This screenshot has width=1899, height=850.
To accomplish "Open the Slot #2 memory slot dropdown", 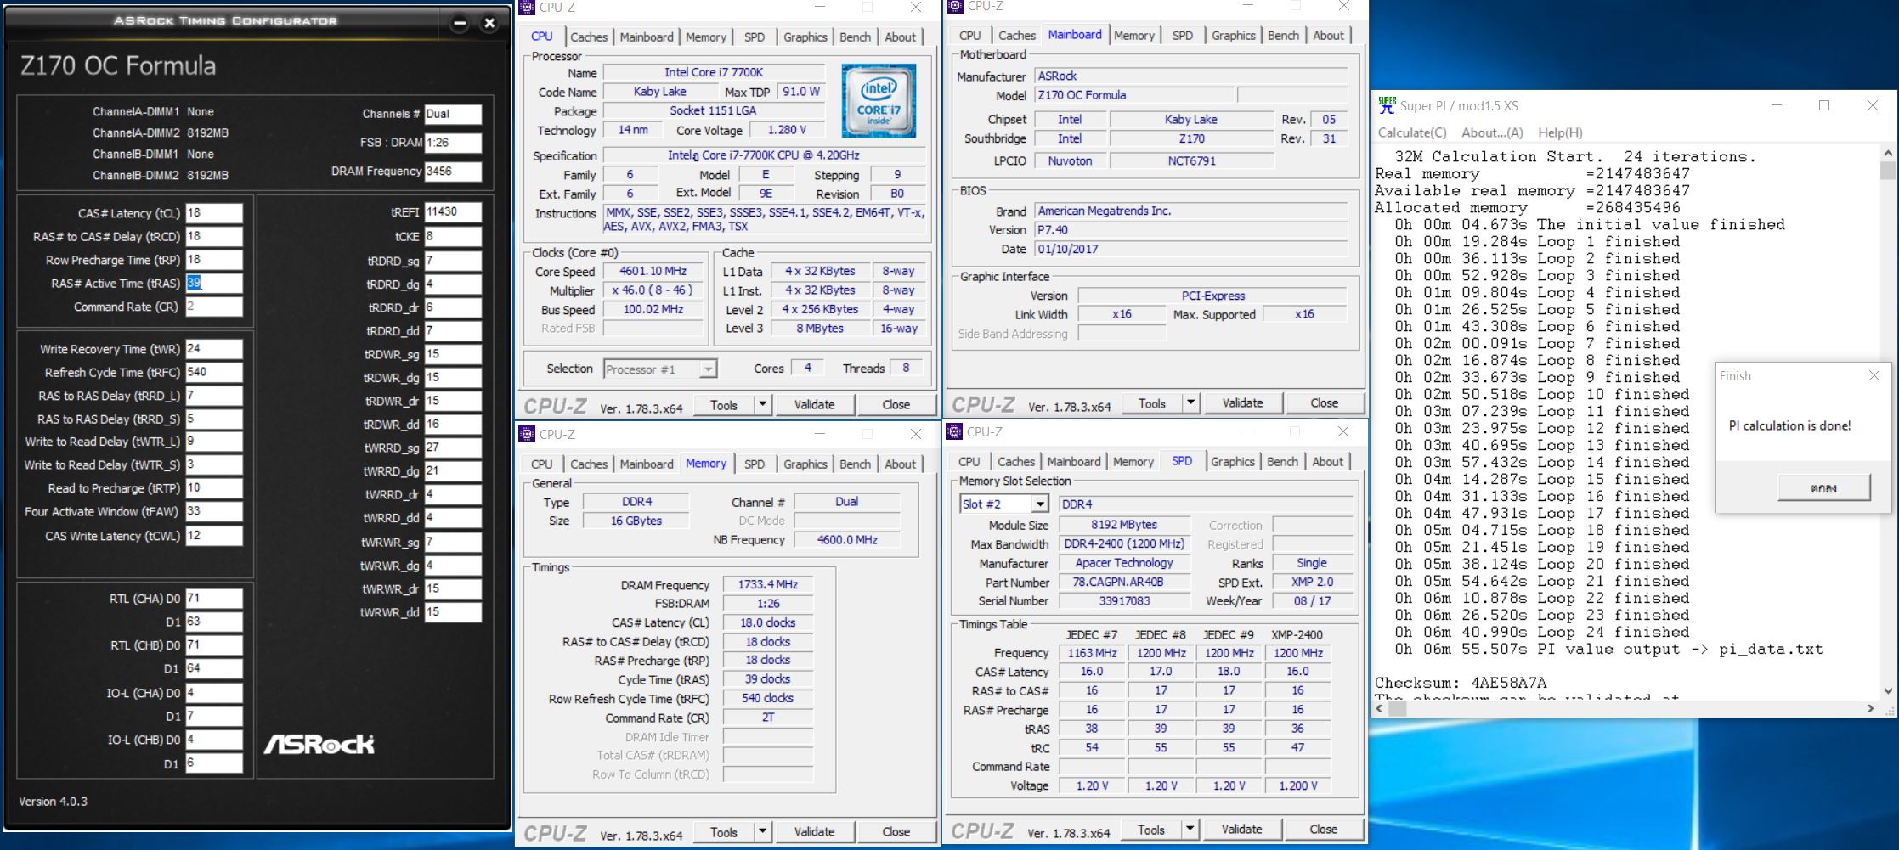I will point(1039,504).
